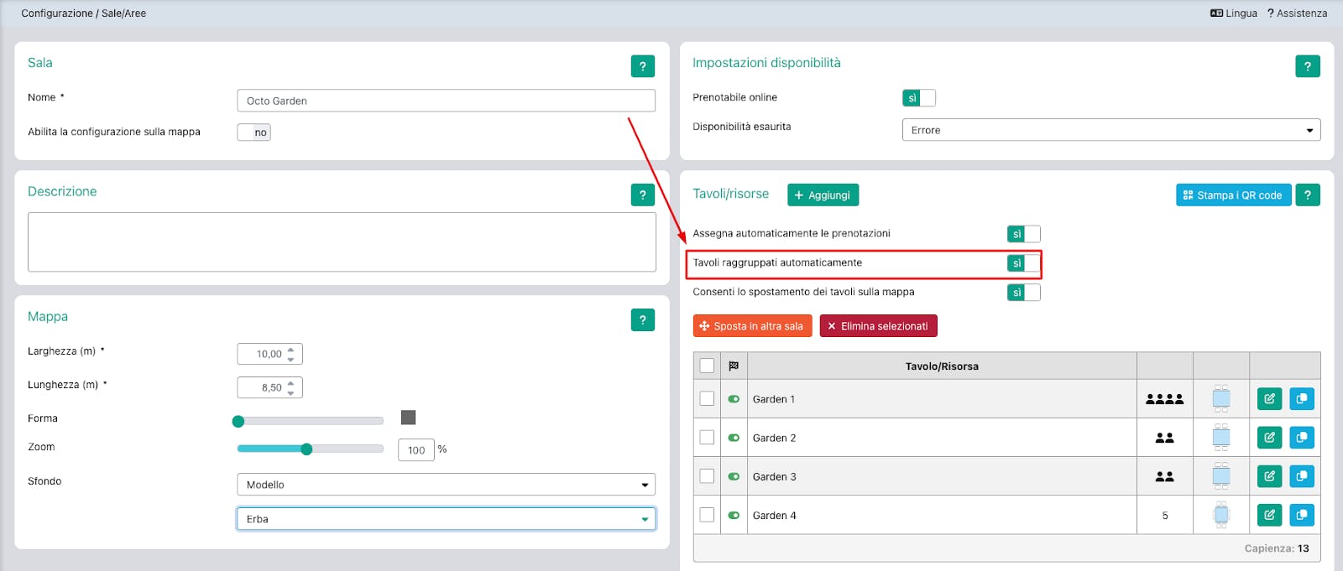Expand the Sfondo Modello dropdown

click(446, 485)
